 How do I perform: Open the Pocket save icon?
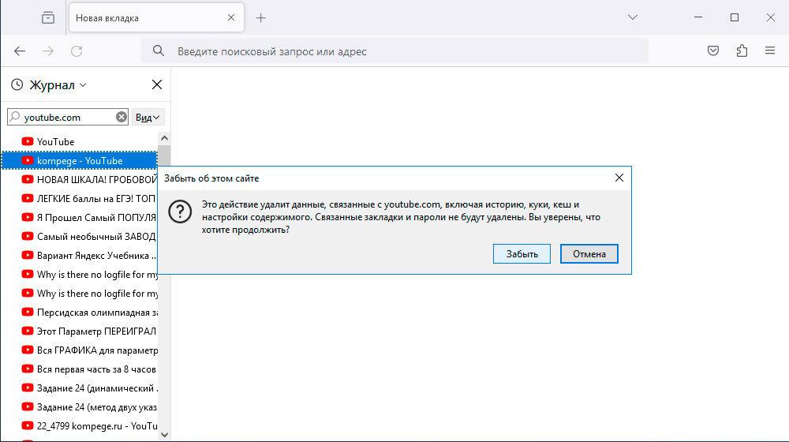pyautogui.click(x=713, y=51)
